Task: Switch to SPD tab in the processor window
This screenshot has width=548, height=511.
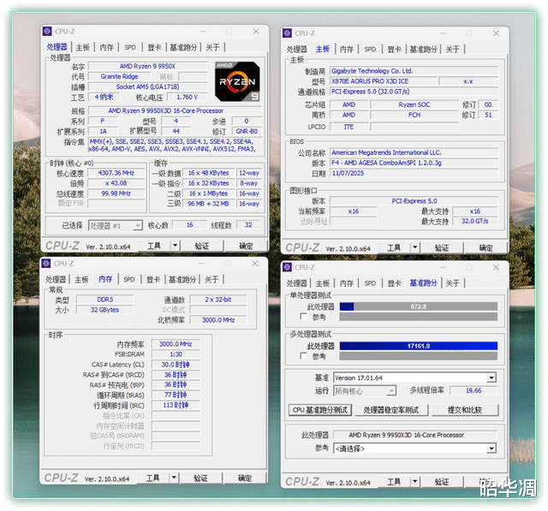Action: pyautogui.click(x=129, y=47)
